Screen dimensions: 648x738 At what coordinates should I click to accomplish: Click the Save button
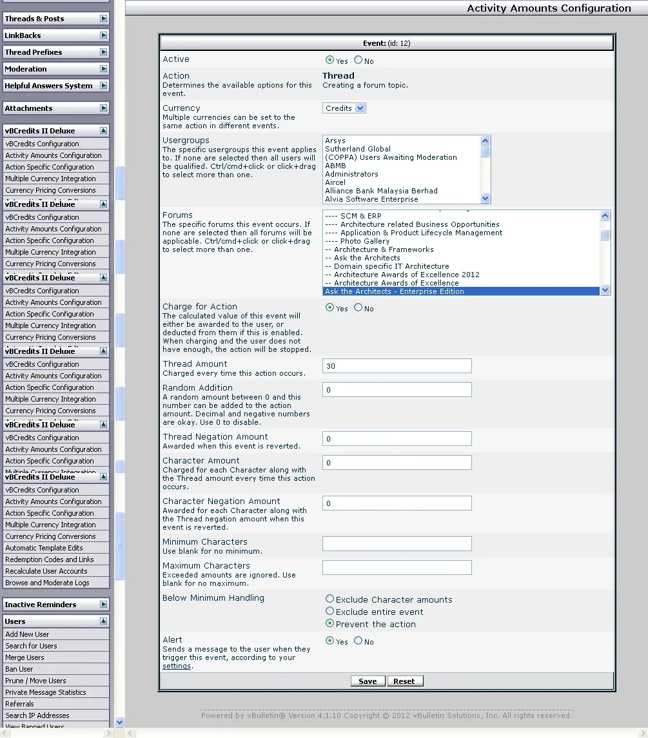[368, 681]
